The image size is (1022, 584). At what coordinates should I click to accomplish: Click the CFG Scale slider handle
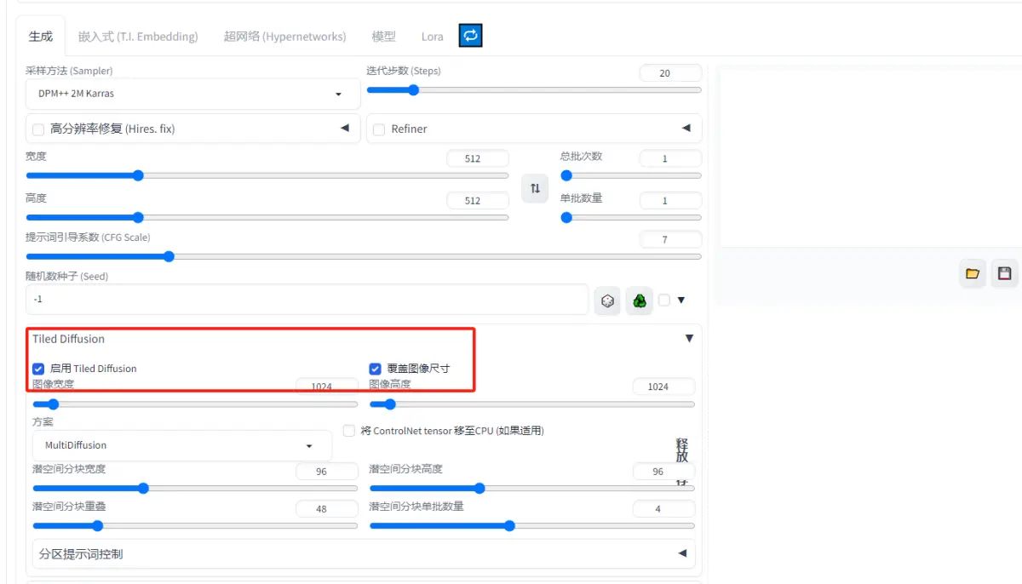[169, 256]
